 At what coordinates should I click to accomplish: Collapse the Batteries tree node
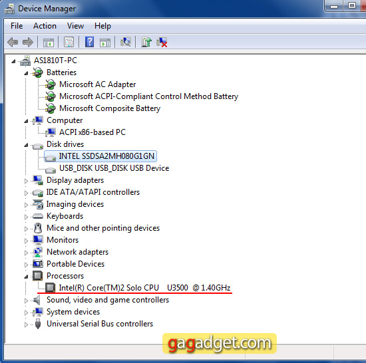click(26, 73)
